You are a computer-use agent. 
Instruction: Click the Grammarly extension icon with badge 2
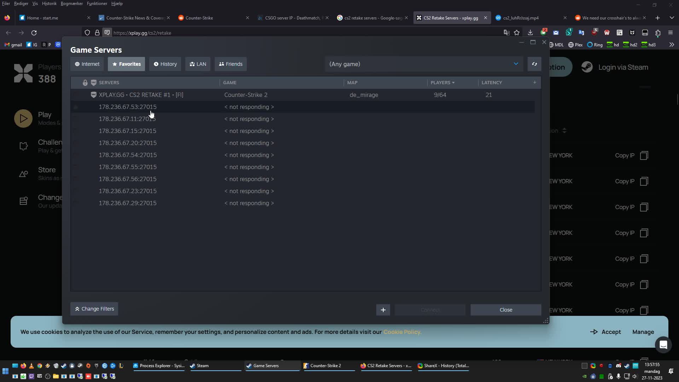tap(544, 33)
